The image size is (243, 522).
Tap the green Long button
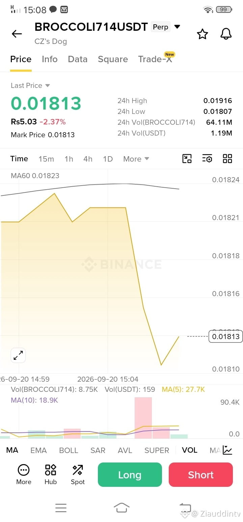coord(130,475)
